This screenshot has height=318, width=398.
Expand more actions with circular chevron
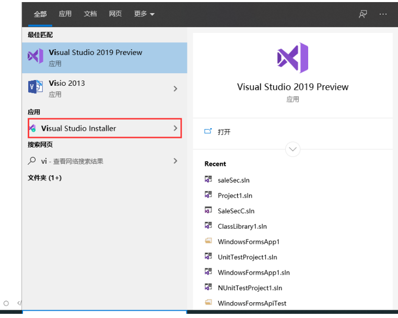coord(292,149)
